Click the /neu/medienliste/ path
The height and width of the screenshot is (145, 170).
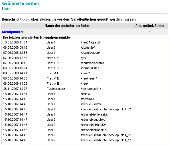pyautogui.click(x=92, y=63)
